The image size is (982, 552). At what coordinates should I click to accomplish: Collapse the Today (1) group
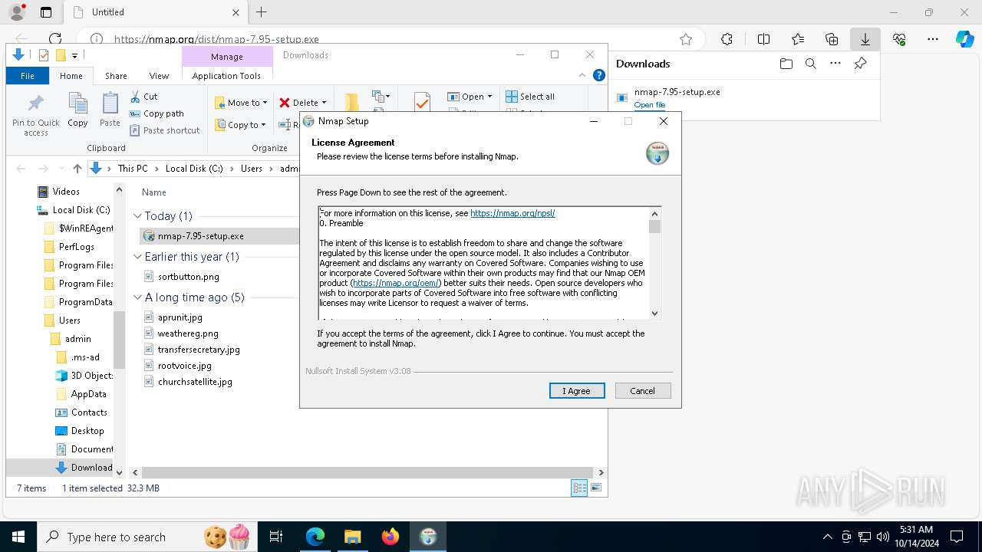(x=138, y=216)
